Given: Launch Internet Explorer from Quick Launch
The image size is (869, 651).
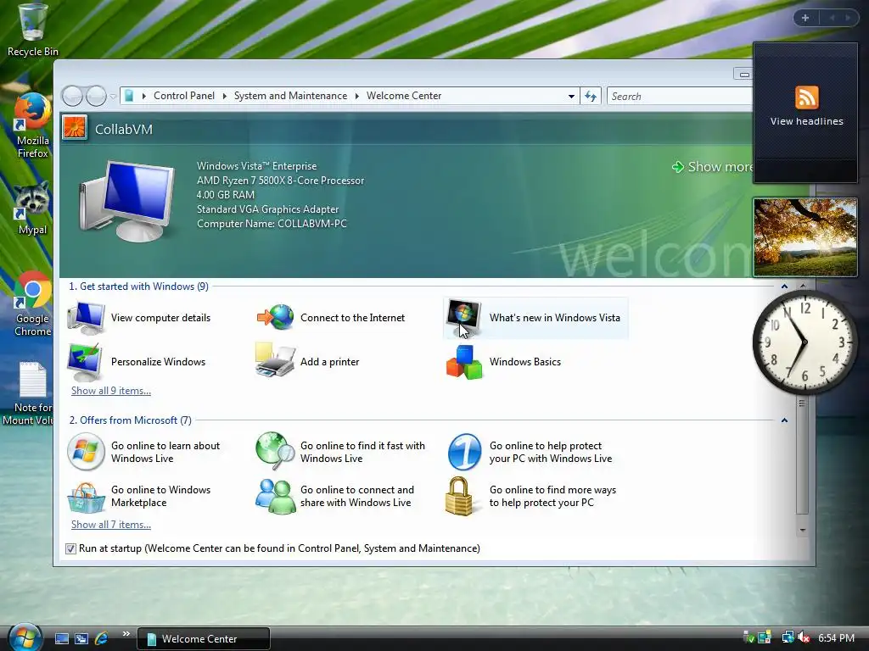Looking at the screenshot, I should point(102,639).
